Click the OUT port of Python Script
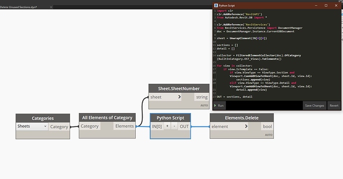343x179 pixels. [184, 126]
